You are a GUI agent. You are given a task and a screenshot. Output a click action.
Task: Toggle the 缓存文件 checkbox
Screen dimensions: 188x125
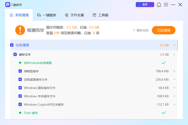[x=15, y=55]
